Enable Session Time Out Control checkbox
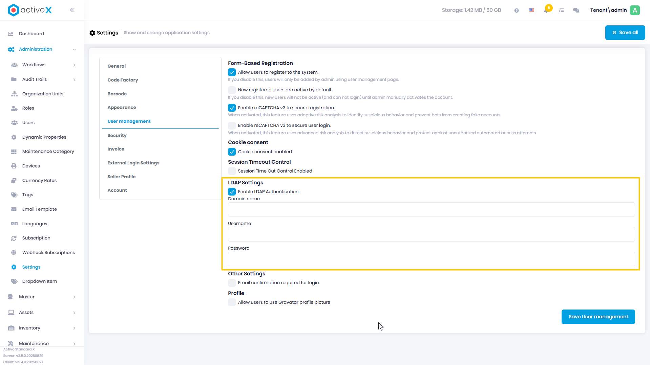Screen dimensions: 650x365 [232, 171]
